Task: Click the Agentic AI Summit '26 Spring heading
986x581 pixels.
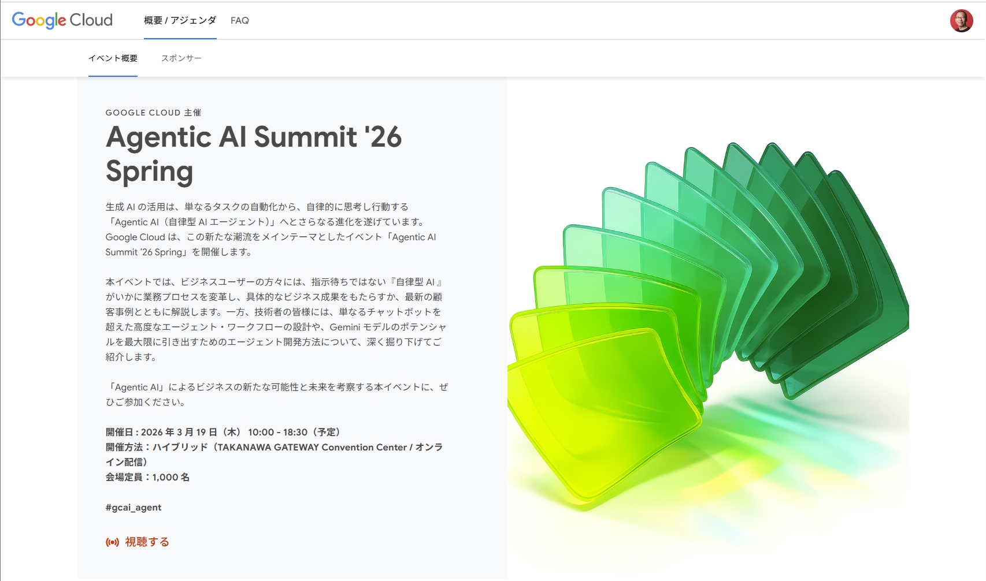Action: [254, 154]
